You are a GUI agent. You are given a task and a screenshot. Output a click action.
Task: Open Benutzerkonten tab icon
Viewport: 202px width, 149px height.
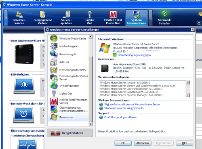click(19, 15)
